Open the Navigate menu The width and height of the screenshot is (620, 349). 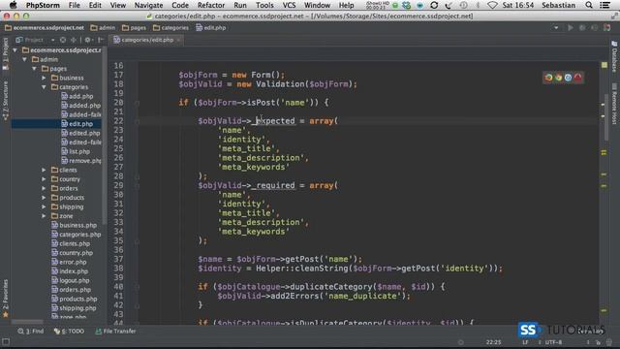coord(148,5)
